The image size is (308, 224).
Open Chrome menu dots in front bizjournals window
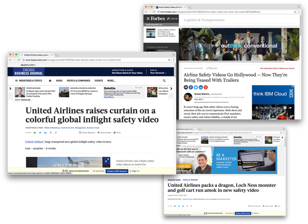pyautogui.click(x=173, y=60)
